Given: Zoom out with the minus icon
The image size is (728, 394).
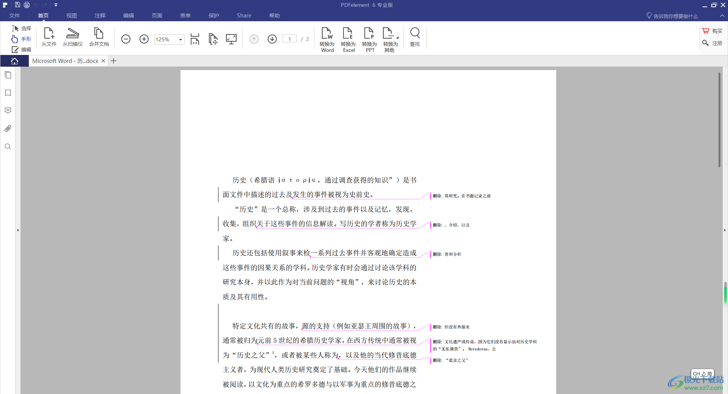Looking at the screenshot, I should click(x=126, y=39).
